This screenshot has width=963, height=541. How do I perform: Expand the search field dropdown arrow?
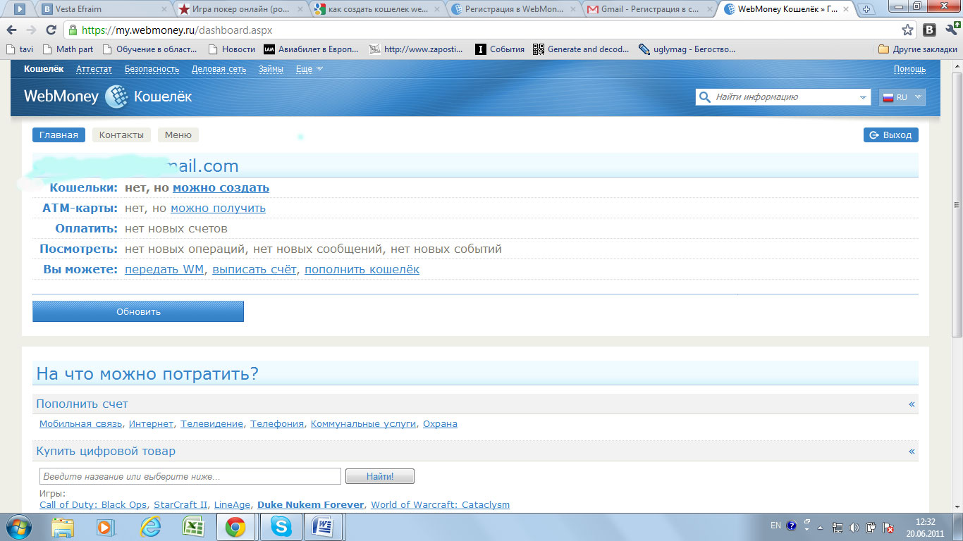863,97
